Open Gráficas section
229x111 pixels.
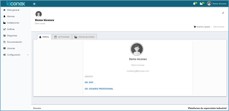click(x=11, y=29)
